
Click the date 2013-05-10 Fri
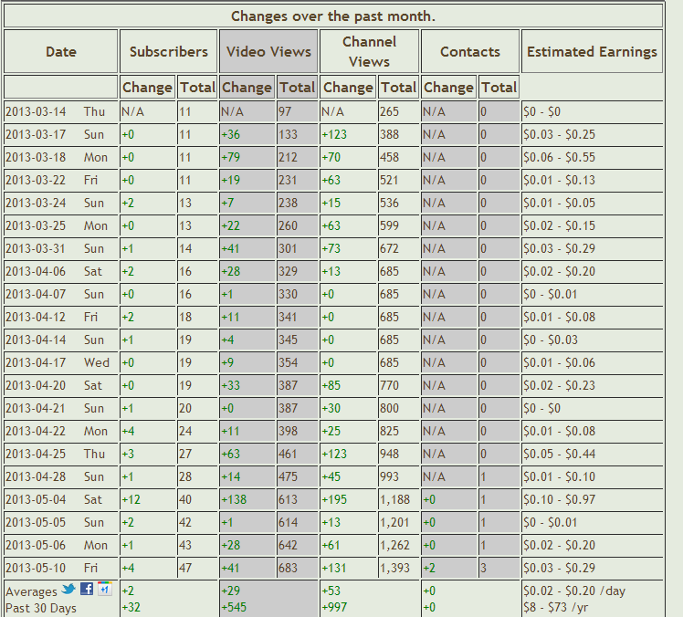[52, 568]
